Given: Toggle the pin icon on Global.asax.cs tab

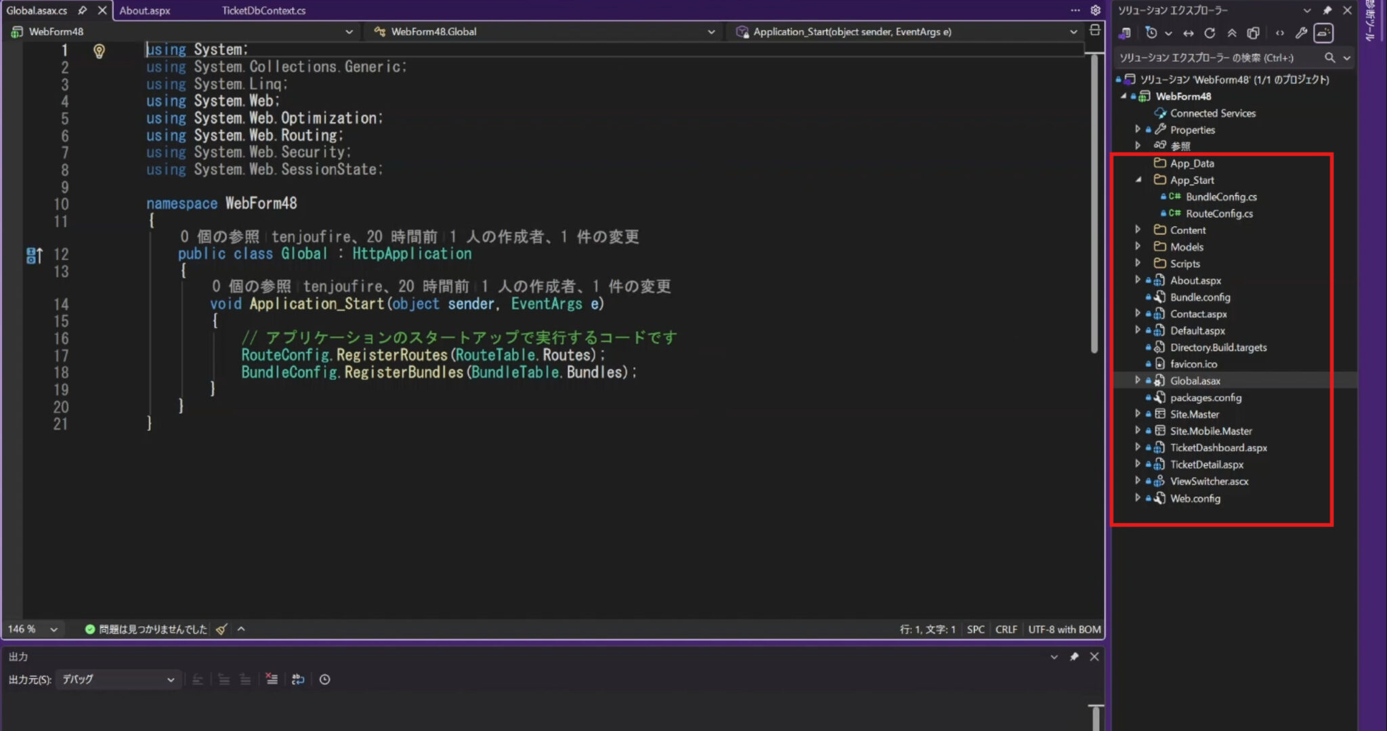Looking at the screenshot, I should click(82, 10).
